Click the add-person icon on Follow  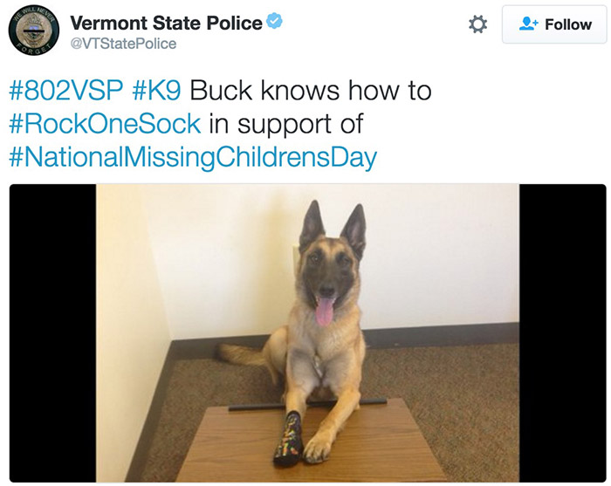click(x=528, y=24)
